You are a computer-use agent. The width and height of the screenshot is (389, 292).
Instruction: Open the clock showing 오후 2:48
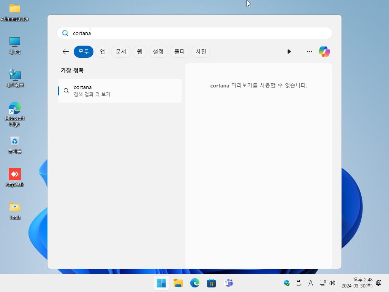click(357, 283)
